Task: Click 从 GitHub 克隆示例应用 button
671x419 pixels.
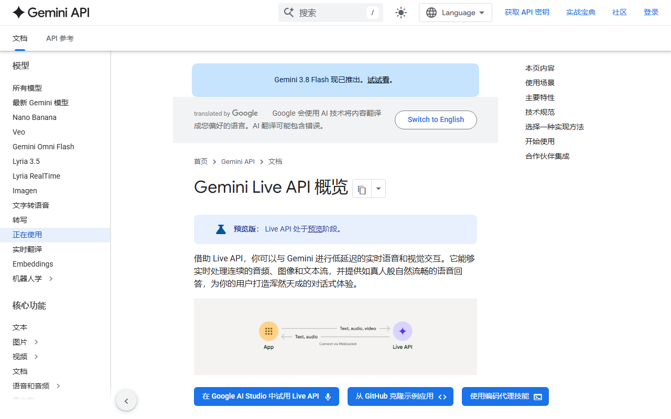Action: point(401,396)
